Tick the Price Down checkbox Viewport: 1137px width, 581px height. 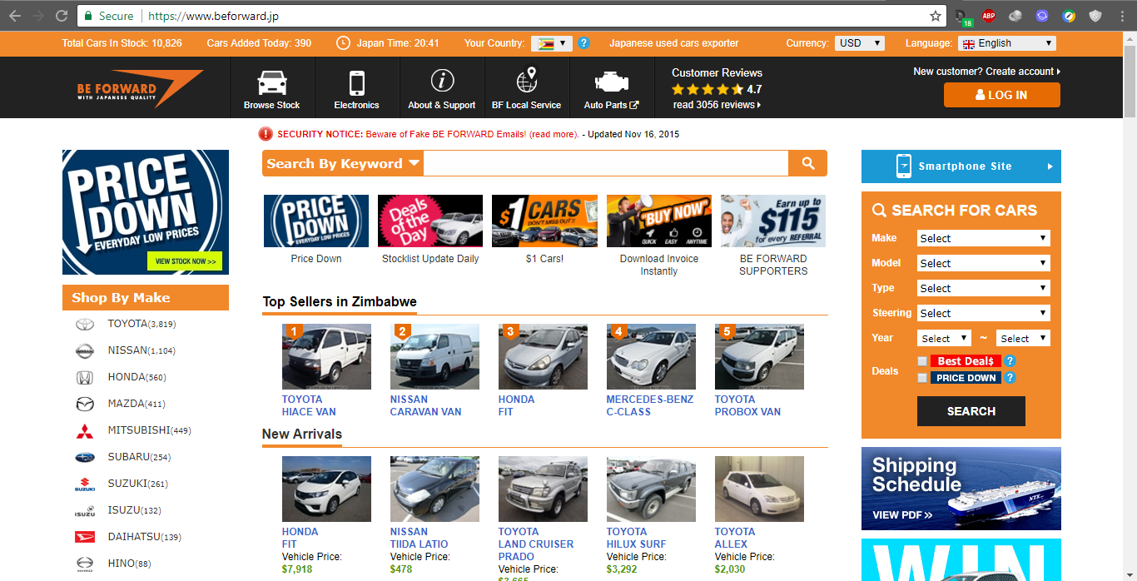(x=921, y=378)
